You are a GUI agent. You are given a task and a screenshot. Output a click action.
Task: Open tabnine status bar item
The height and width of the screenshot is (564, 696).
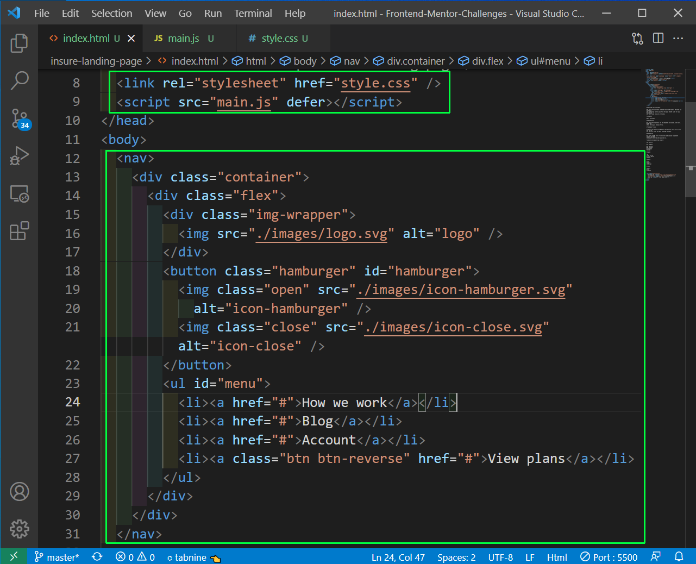193,557
